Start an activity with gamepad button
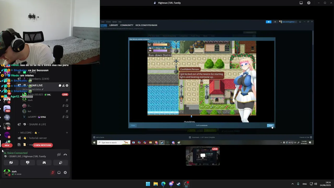 (x=44, y=162)
